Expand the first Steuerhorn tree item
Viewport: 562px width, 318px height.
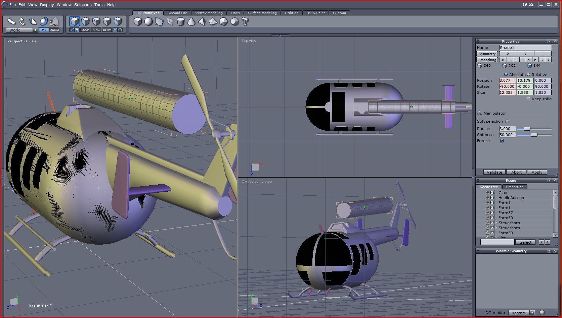click(496, 223)
